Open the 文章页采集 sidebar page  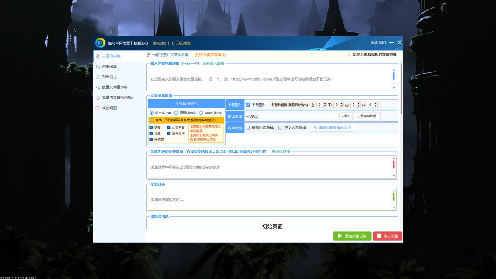pyautogui.click(x=119, y=56)
